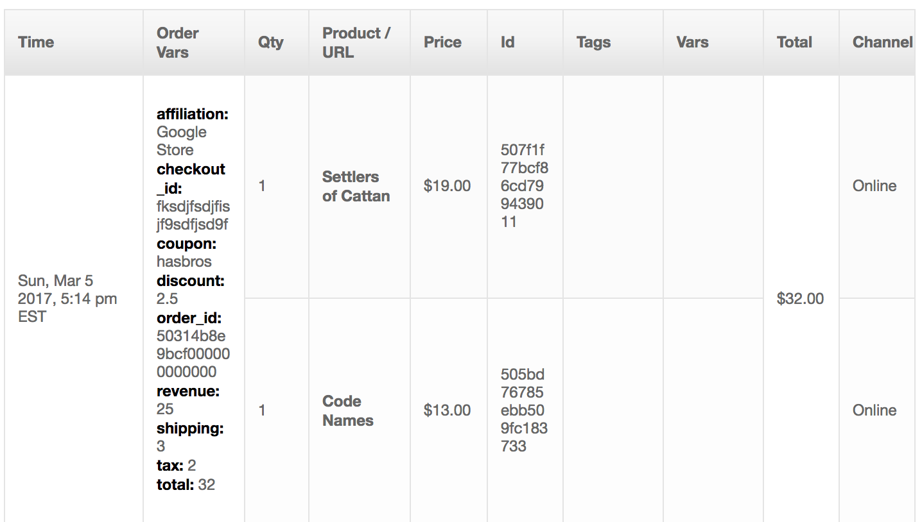Click the $19.00 price cell
This screenshot has height=522, width=922.
coord(447,186)
